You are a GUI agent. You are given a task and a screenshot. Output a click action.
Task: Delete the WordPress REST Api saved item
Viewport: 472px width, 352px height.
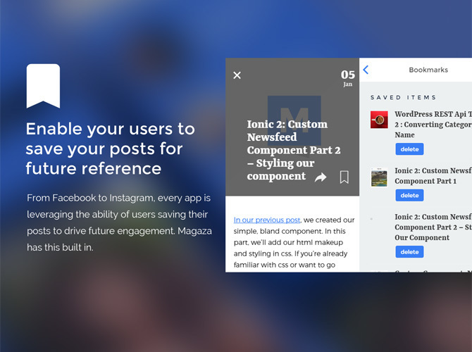(409, 149)
